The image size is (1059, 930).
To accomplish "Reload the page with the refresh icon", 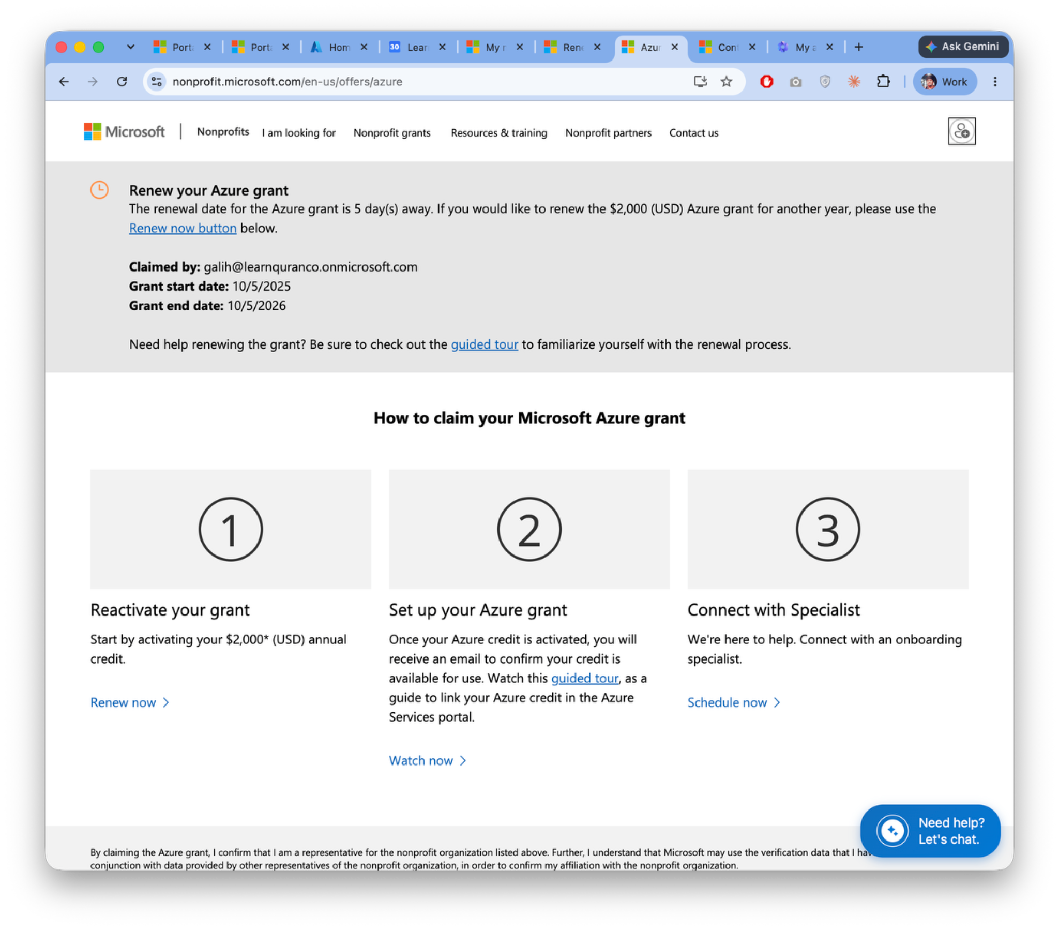I will (x=122, y=81).
